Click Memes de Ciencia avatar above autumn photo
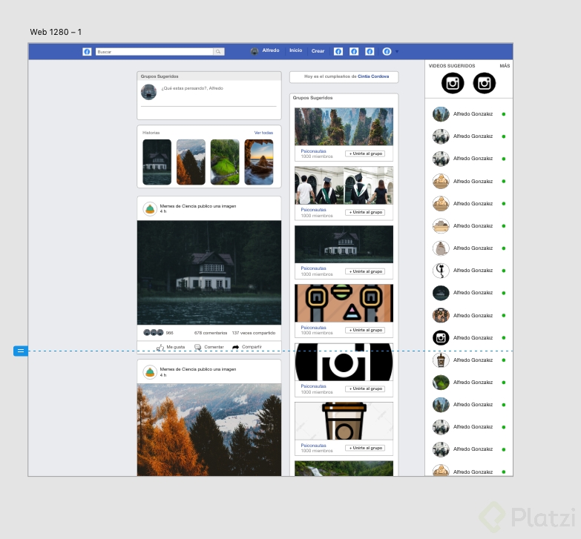Viewport: 581px width, 539px height. tap(150, 372)
